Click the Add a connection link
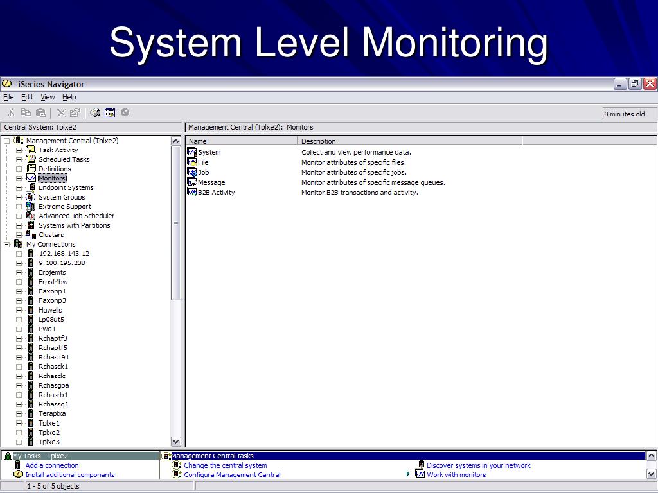Image resolution: width=658 pixels, height=493 pixels. (52, 465)
